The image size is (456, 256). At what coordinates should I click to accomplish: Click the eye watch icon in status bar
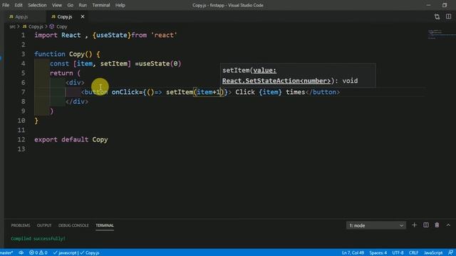click(21, 252)
